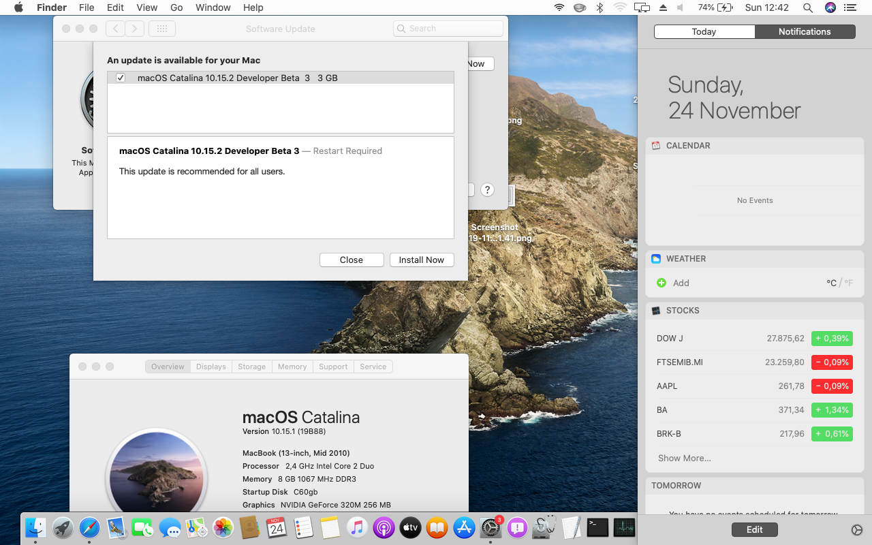Viewport: 872px width, 545px height.
Task: Open Support tab in About This Mac
Action: click(x=333, y=367)
